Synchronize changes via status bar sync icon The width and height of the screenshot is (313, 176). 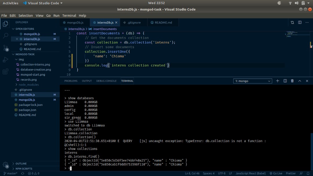point(23,173)
